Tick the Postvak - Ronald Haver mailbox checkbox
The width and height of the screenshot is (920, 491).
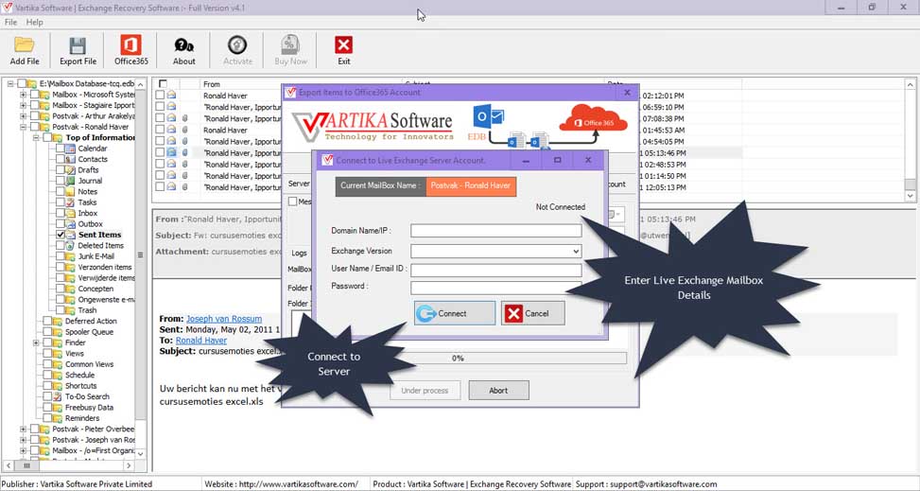click(35, 127)
